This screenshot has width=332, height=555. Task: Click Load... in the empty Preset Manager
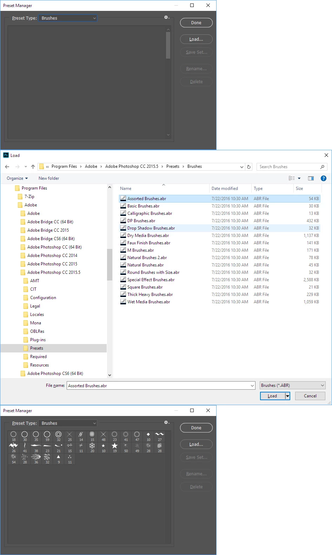(196, 39)
